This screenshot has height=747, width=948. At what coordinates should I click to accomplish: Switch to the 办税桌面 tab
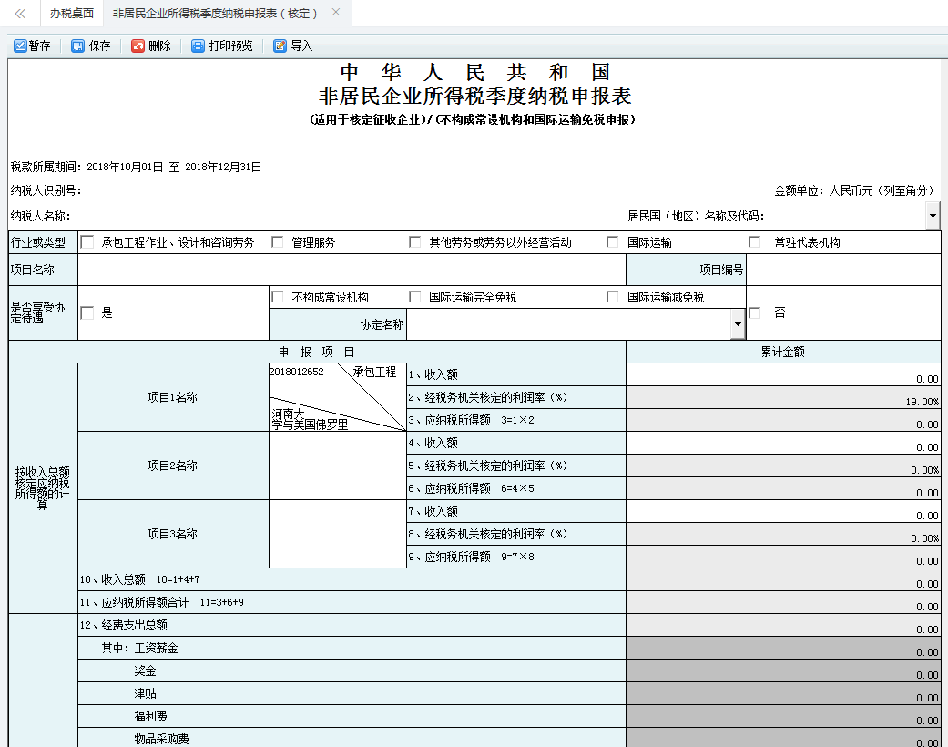71,13
